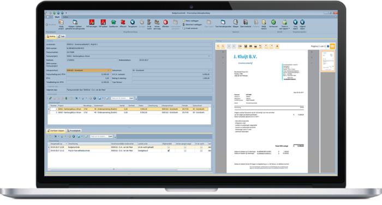The width and height of the screenshot is (382, 205).
Task: Click the Pdf toevoegen icon
Action: (92, 22)
